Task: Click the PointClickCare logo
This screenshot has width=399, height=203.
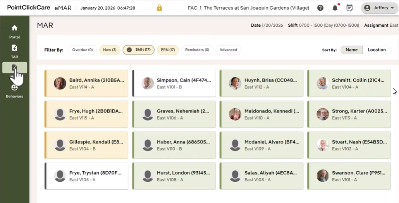Action: point(29,7)
